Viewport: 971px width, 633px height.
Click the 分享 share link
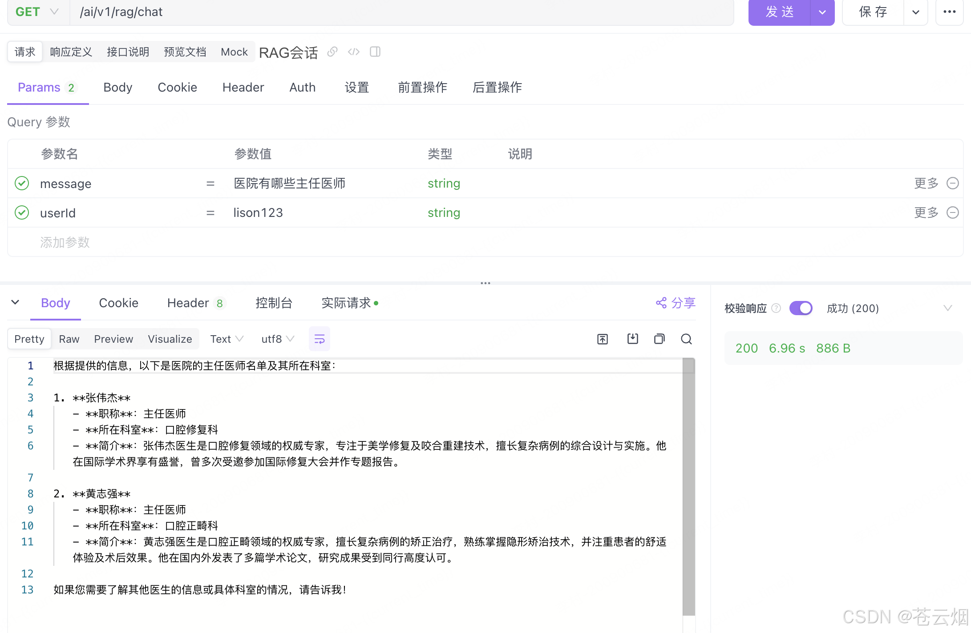(x=676, y=303)
